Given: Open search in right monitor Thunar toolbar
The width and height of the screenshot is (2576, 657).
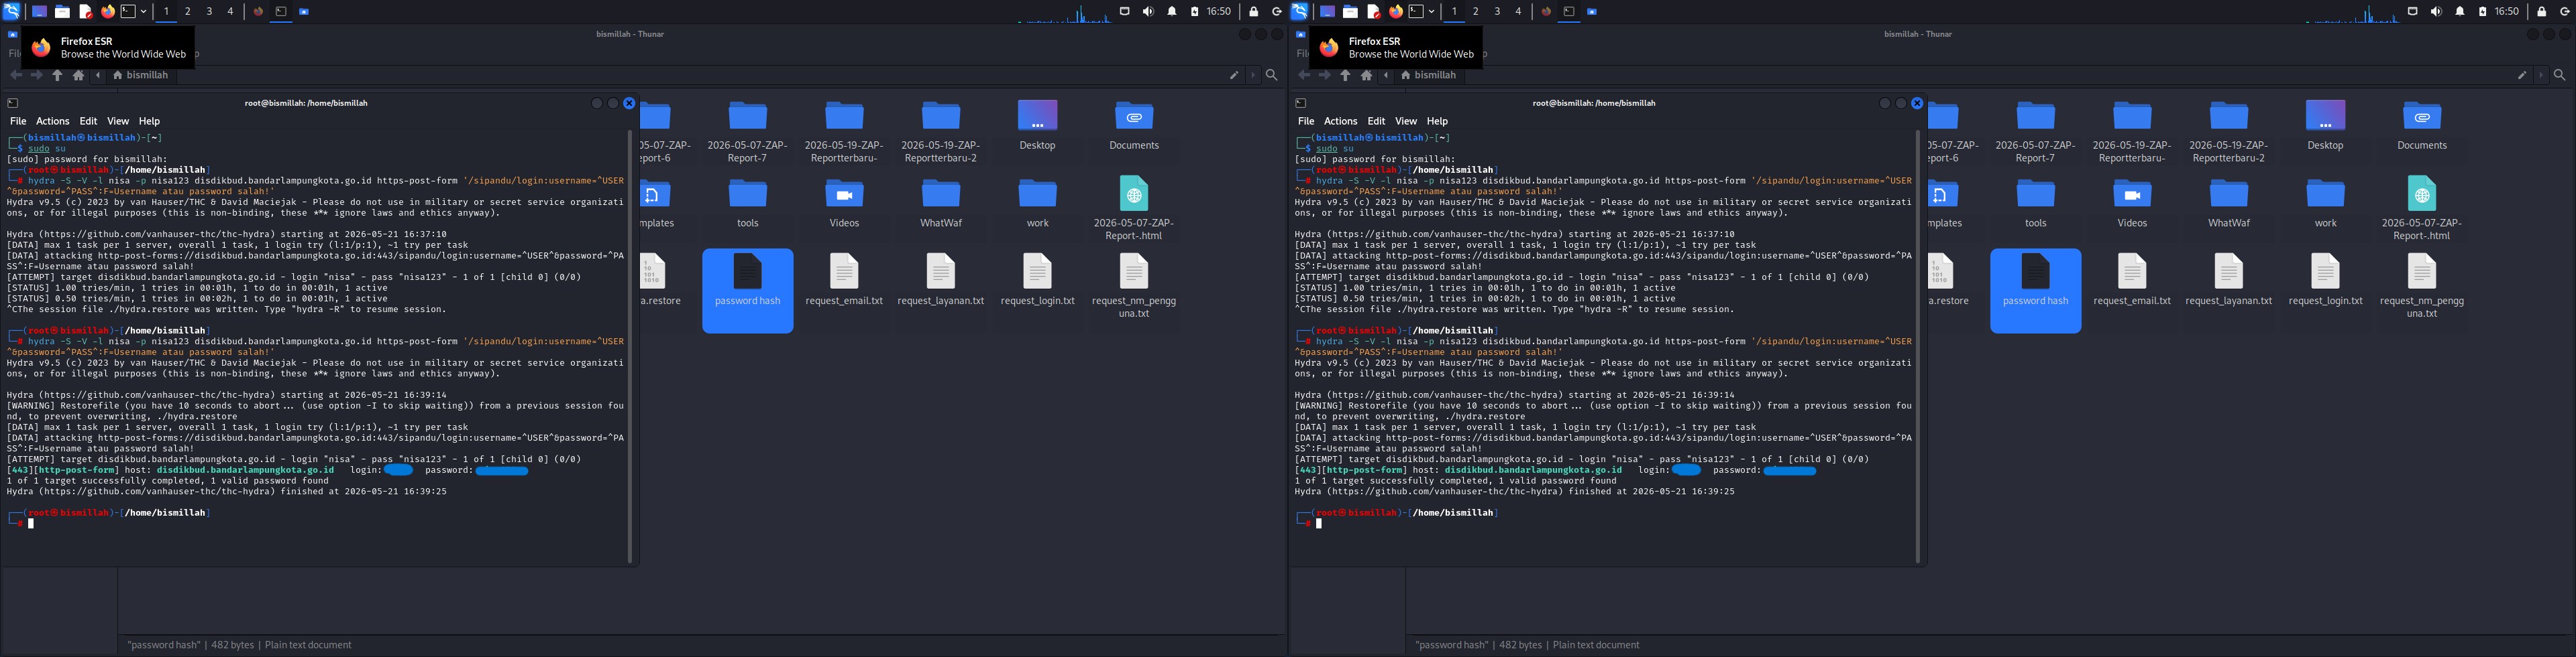Looking at the screenshot, I should pos(2559,75).
